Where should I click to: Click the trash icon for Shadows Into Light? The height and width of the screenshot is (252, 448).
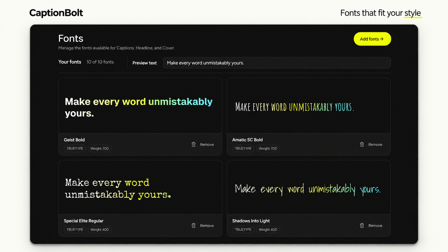coord(362,225)
